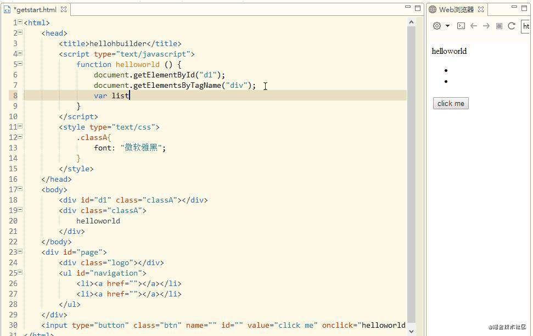This screenshot has width=533, height=336.
Task: Maximize the Web browser panel
Action: click(x=524, y=8)
